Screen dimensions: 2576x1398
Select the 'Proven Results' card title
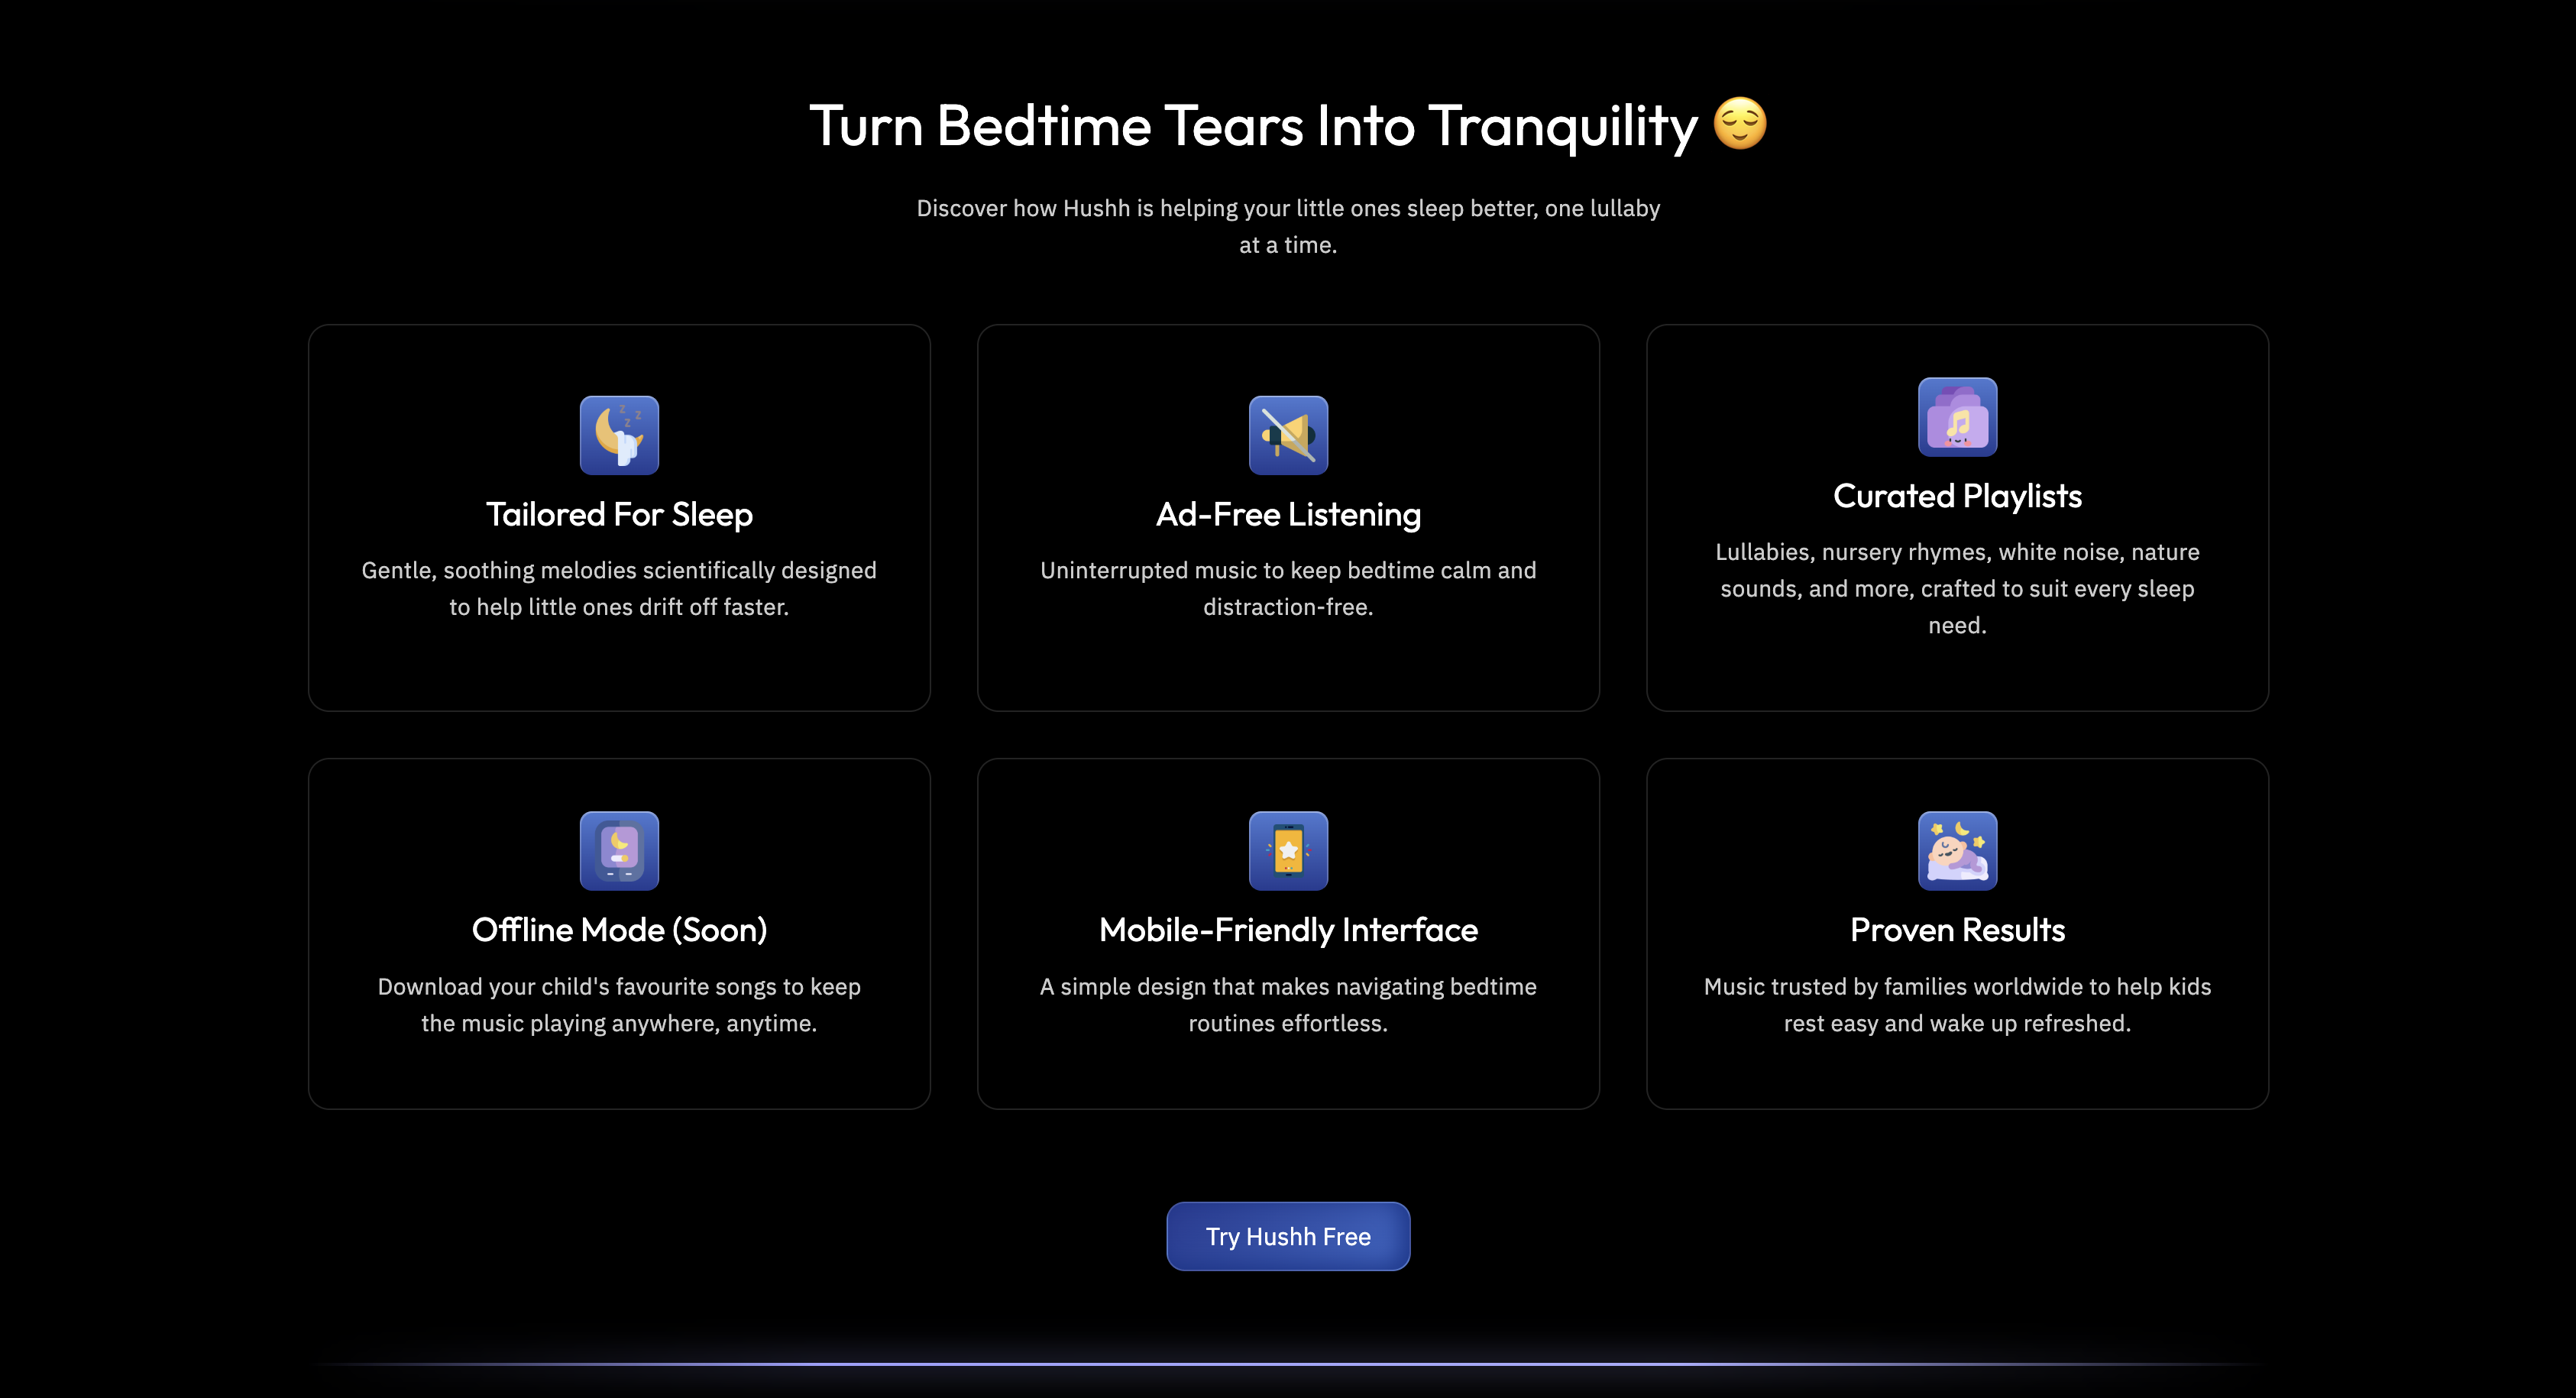tap(1957, 930)
